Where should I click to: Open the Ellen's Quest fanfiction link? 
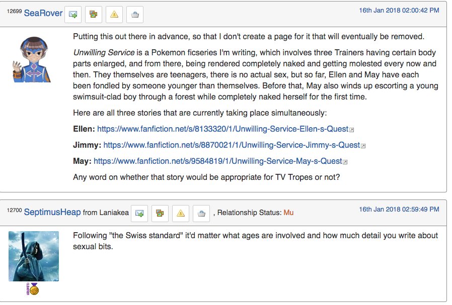tap(223, 129)
